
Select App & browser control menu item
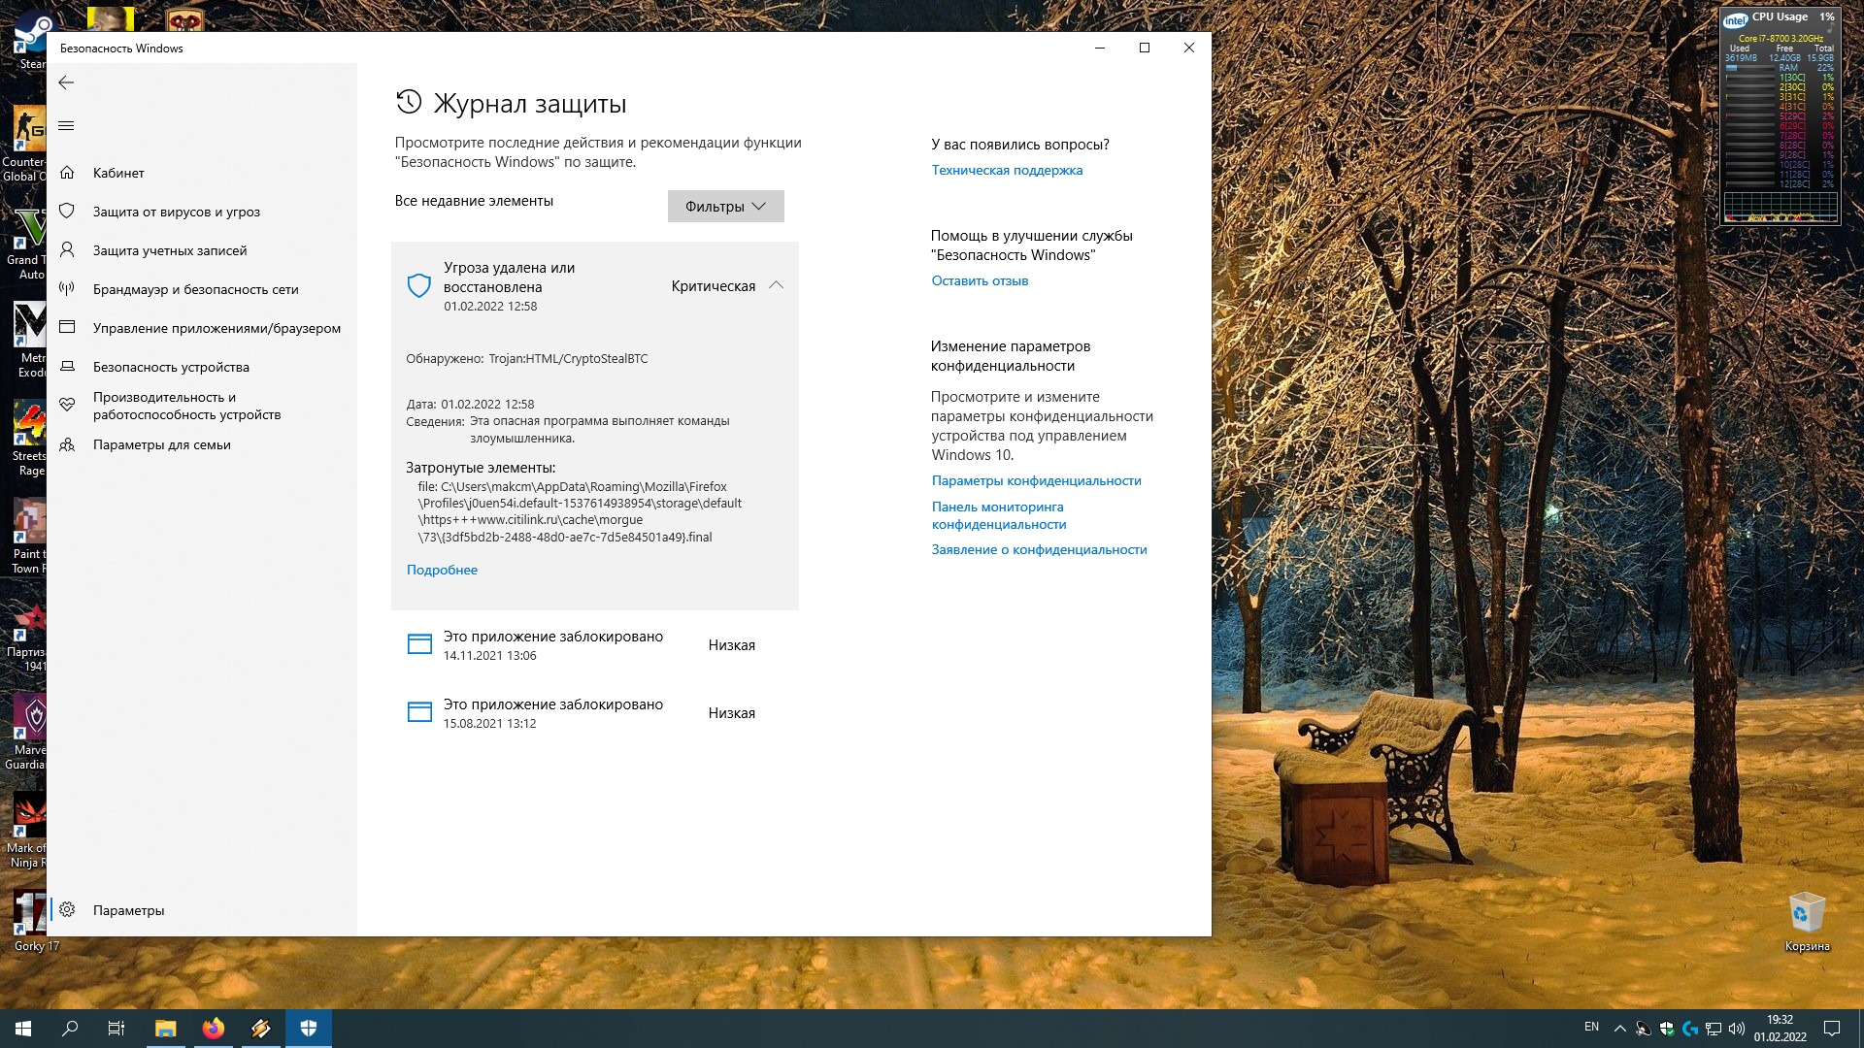click(x=216, y=328)
